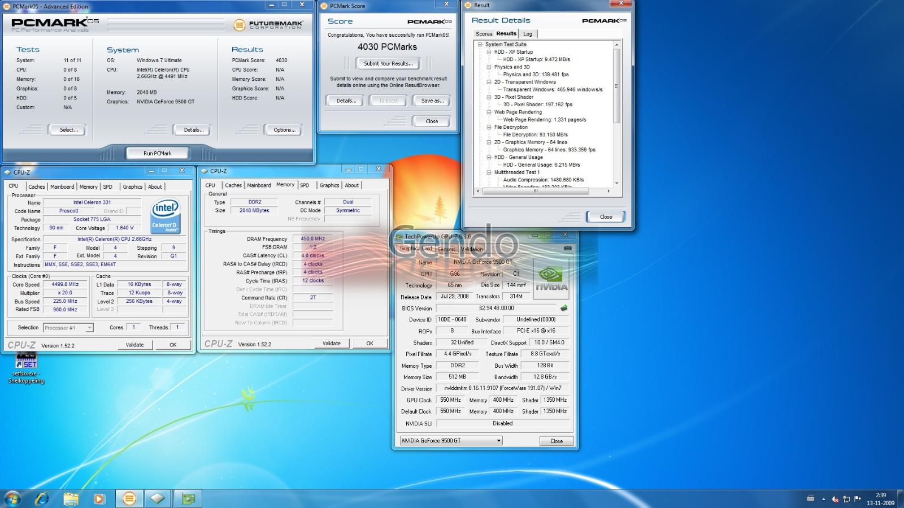This screenshot has width=904, height=508.
Task: Click Select under Tests in PCMark05
Action: point(67,130)
